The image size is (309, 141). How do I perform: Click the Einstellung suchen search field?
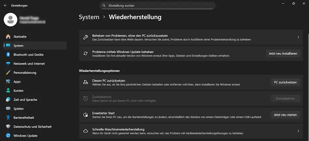pyautogui.click(x=157, y=6)
